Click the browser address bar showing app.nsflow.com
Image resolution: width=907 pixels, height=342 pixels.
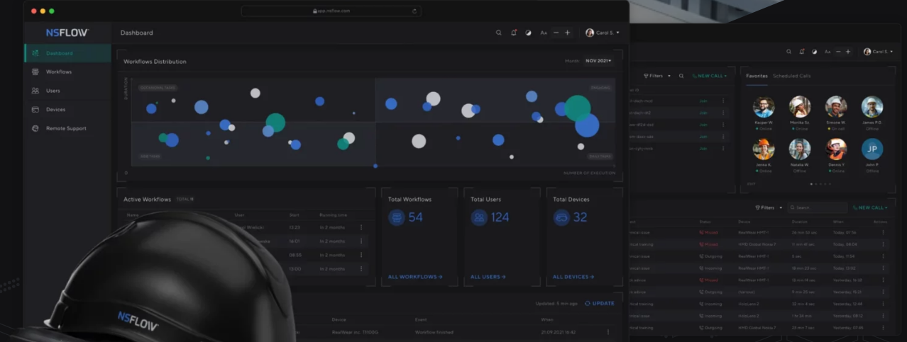(x=331, y=11)
